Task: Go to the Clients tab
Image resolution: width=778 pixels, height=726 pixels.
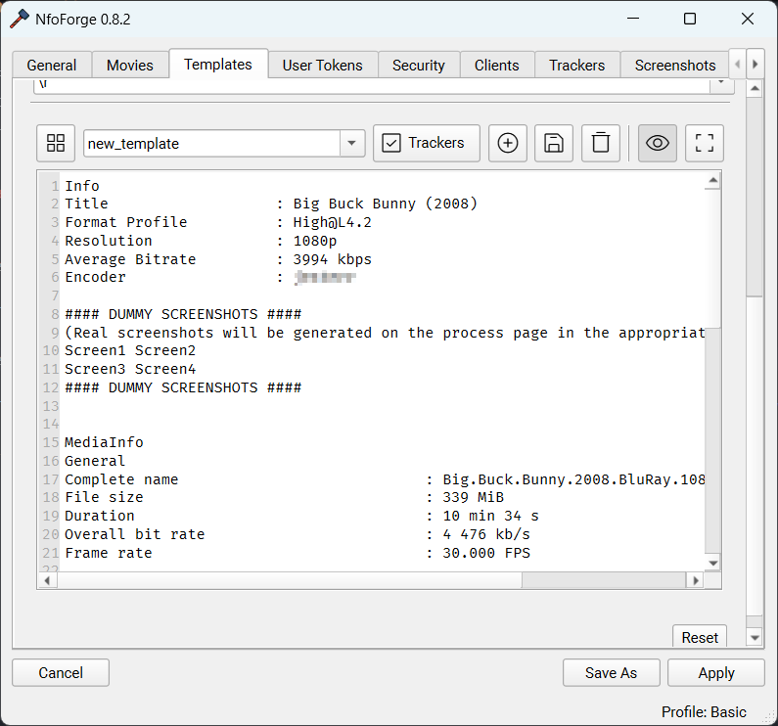Action: pos(497,65)
